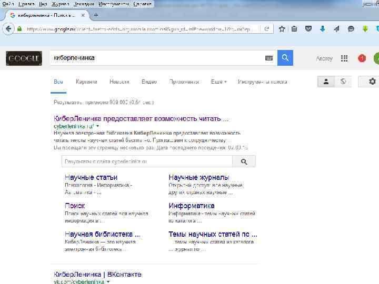Image resolution: width=379 pixels, height=284 pixels.
Task: Click the browser address bar URL
Action: (138, 29)
